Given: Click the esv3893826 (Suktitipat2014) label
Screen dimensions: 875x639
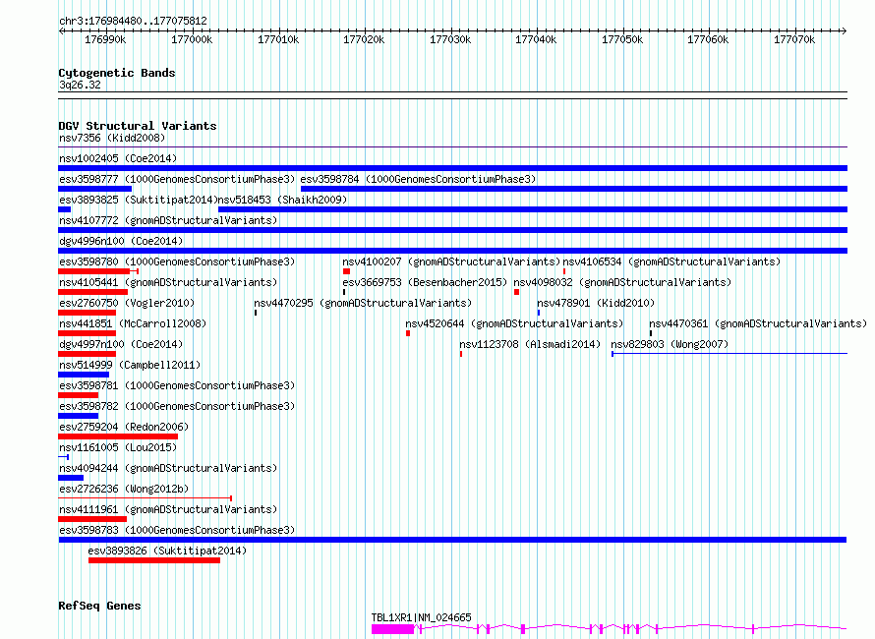Looking at the screenshot, I should [x=167, y=551].
